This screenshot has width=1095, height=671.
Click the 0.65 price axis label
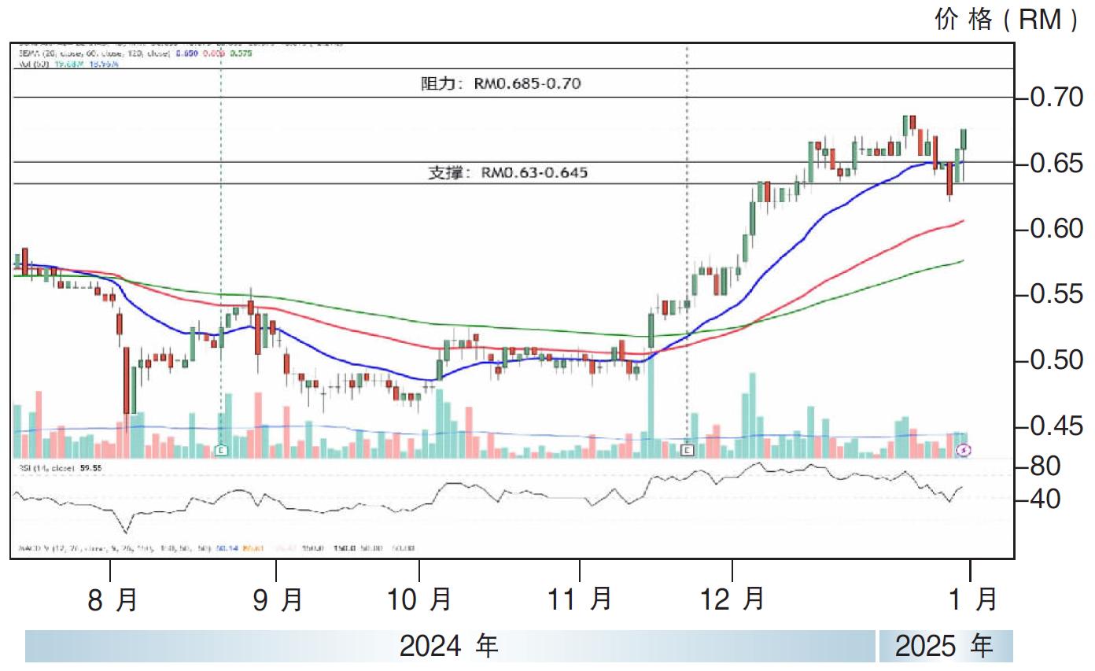click(x=1056, y=164)
